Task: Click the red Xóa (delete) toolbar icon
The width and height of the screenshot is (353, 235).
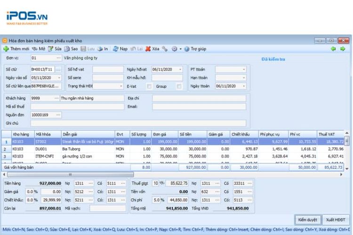Action: pyautogui.click(x=148, y=48)
